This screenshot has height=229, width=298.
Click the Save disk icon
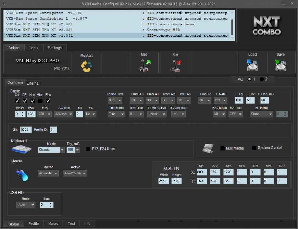280,65
